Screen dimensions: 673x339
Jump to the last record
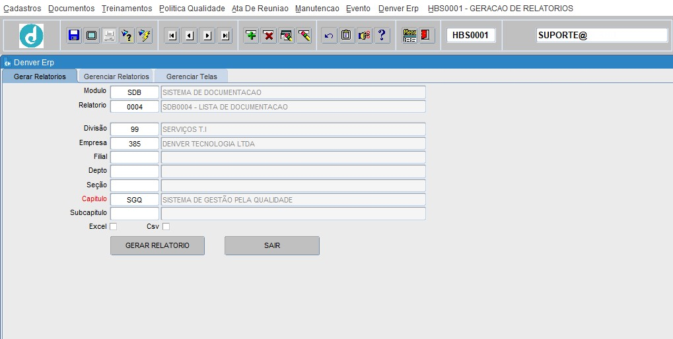(225, 36)
